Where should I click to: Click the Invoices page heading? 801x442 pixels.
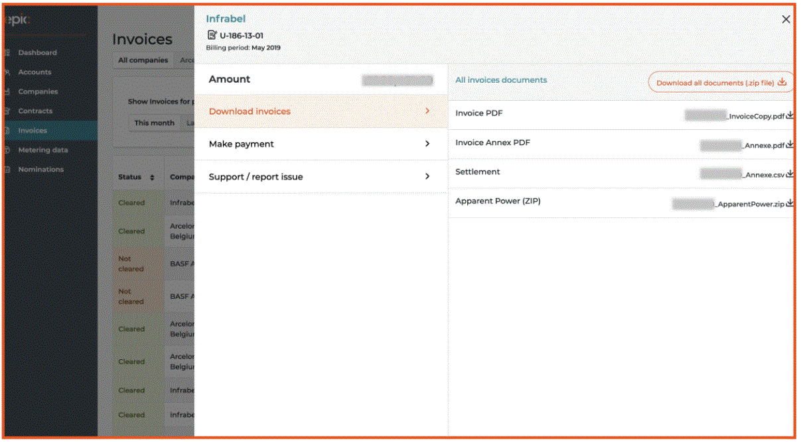click(x=142, y=40)
